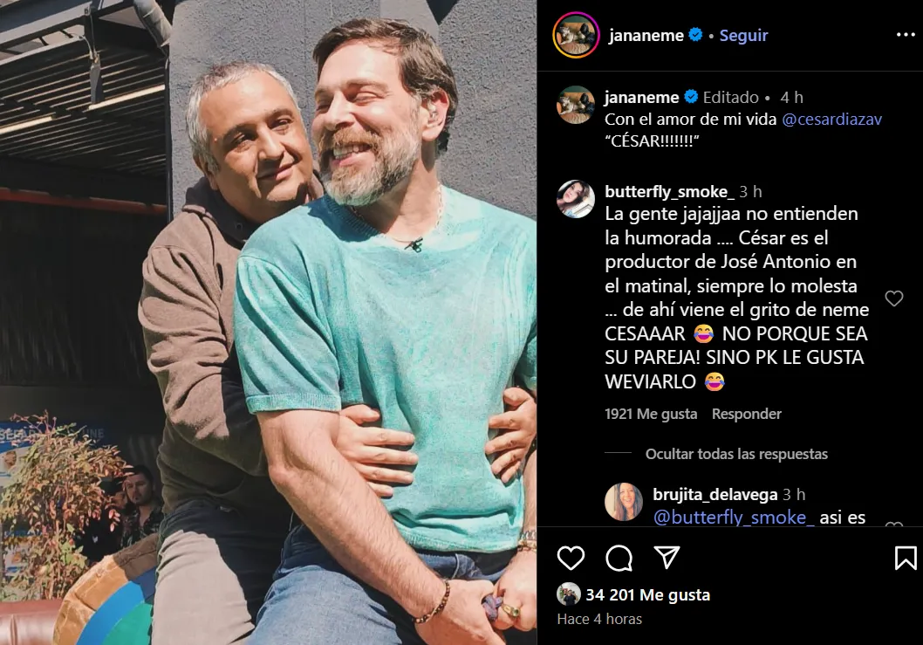
Task: Reply to butterfly_smoke_ using Responder
Action: 747,414
